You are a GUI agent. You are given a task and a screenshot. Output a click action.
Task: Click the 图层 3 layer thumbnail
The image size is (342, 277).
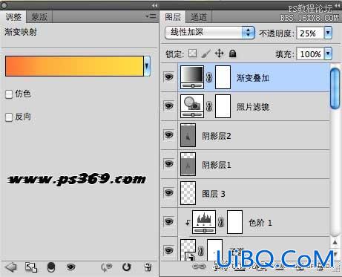coord(188,193)
